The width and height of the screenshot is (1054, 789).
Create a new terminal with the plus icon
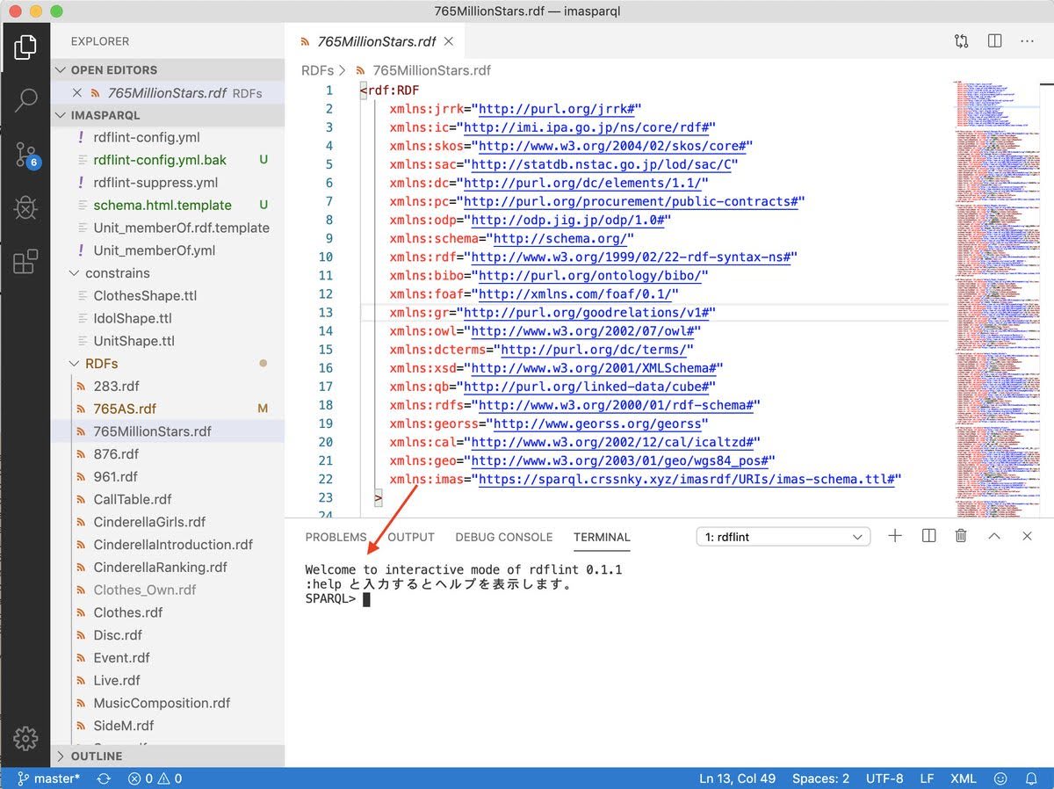click(x=895, y=536)
